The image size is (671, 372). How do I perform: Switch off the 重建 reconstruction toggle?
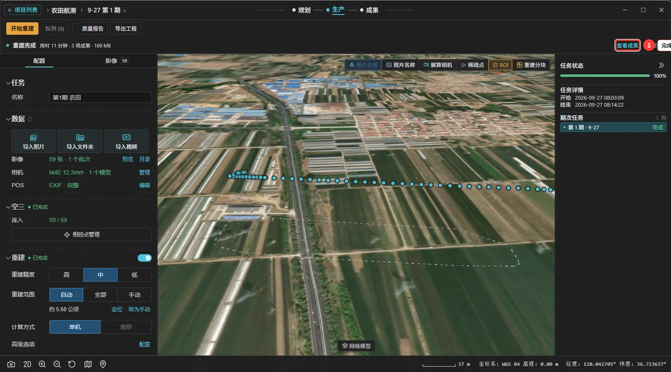144,258
